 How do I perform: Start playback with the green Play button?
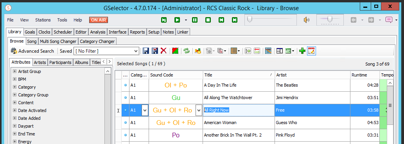tap(177, 20)
